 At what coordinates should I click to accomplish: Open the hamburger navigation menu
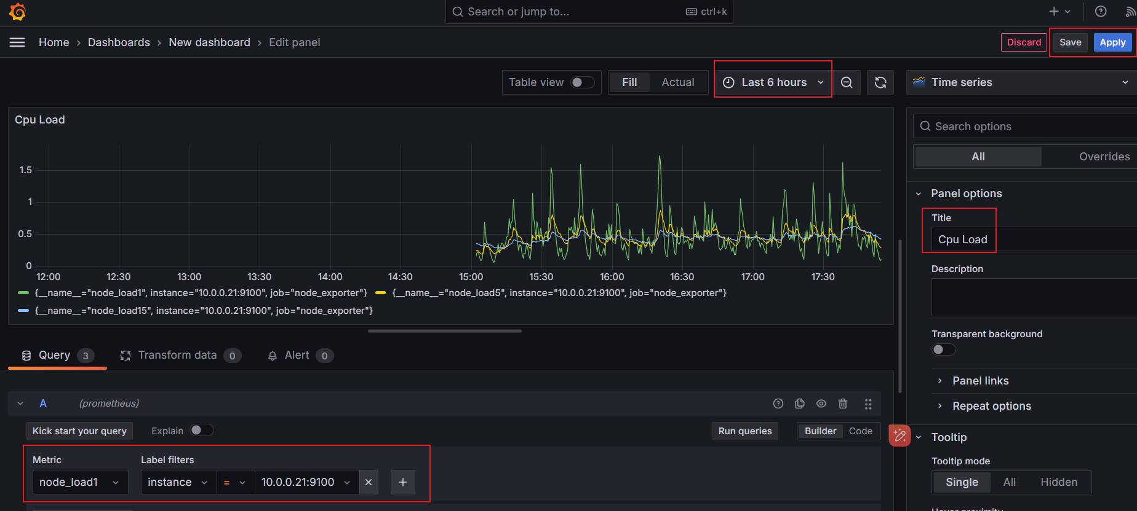(x=17, y=42)
